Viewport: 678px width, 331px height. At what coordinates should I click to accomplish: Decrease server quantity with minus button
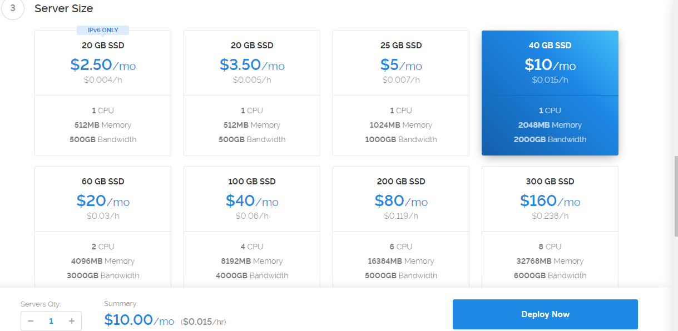point(31,321)
